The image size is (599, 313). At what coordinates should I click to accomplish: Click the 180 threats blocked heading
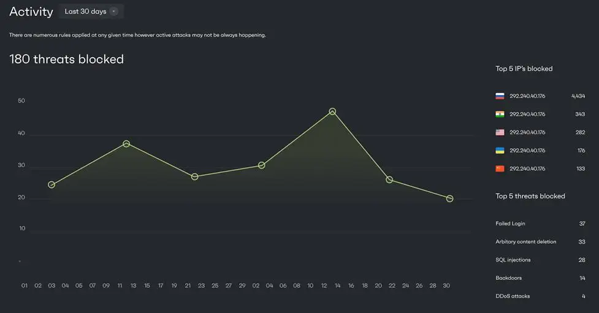66,59
